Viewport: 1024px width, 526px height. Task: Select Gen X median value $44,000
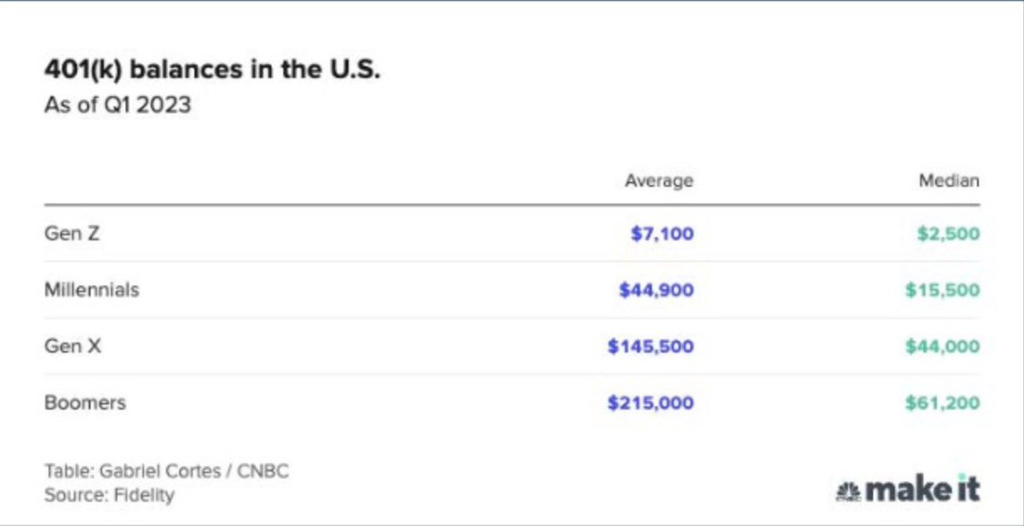943,347
